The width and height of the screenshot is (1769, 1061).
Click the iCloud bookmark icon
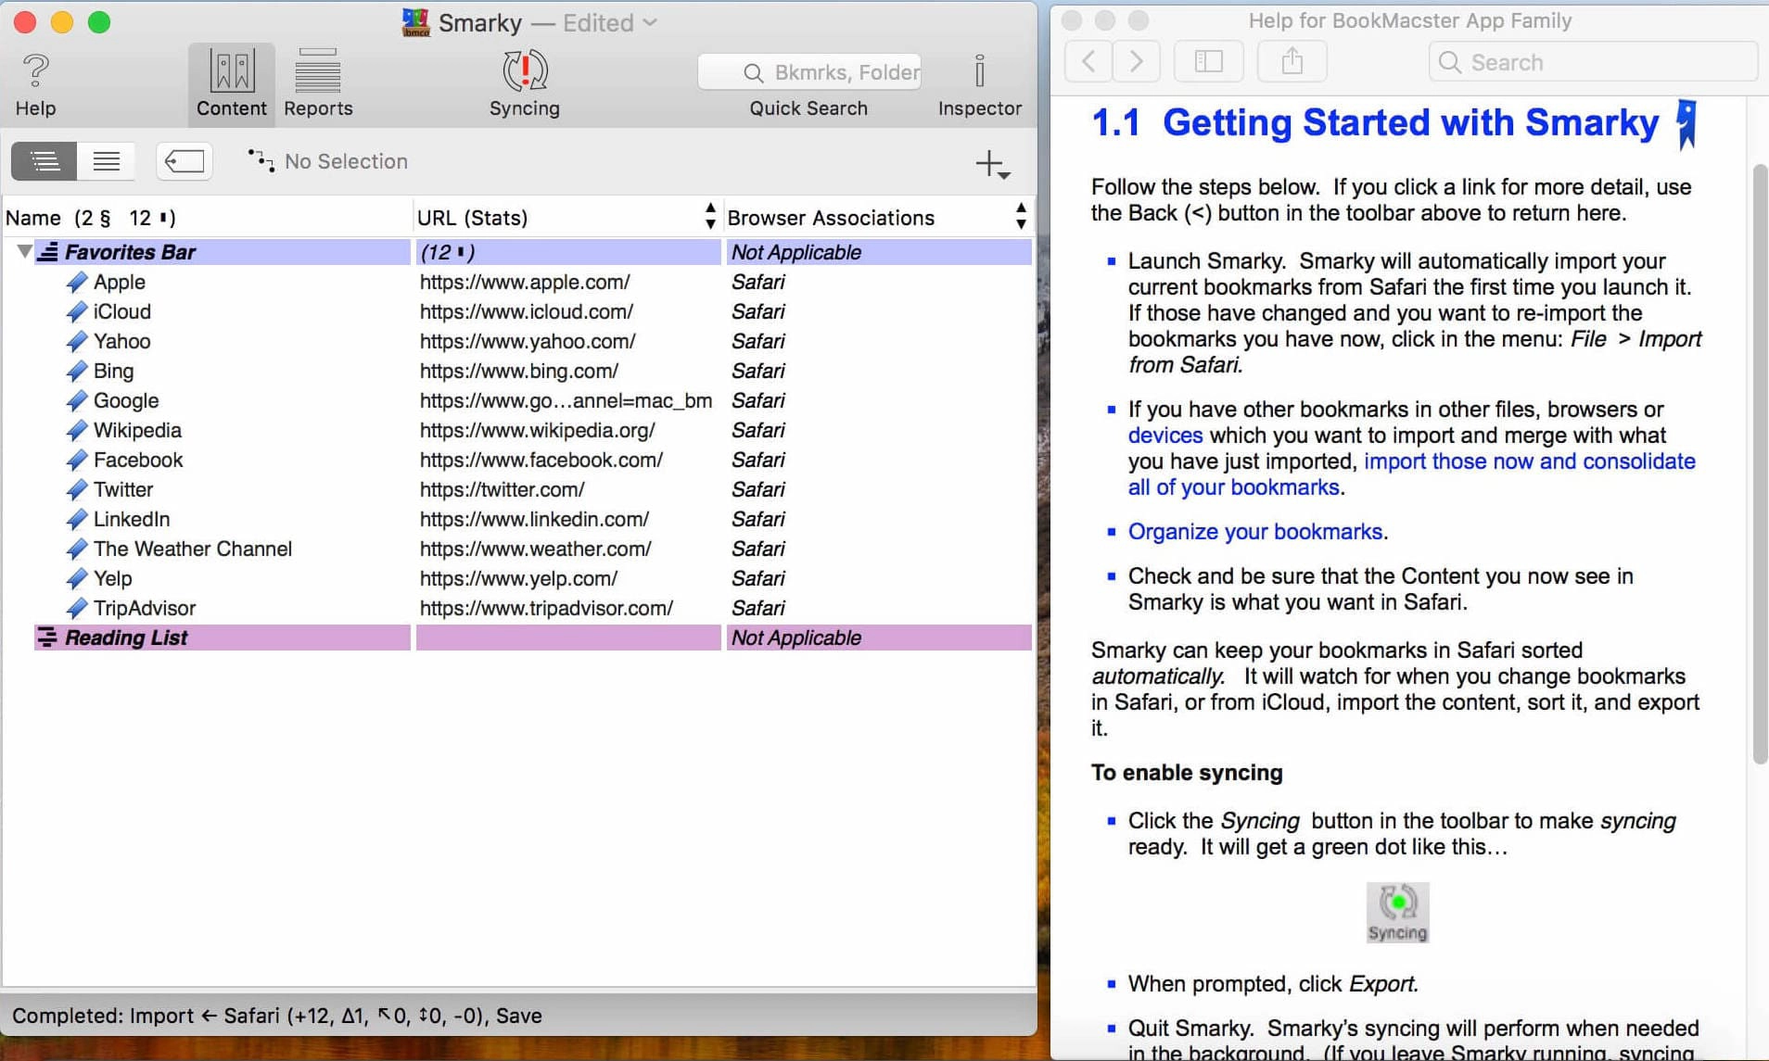(x=77, y=311)
